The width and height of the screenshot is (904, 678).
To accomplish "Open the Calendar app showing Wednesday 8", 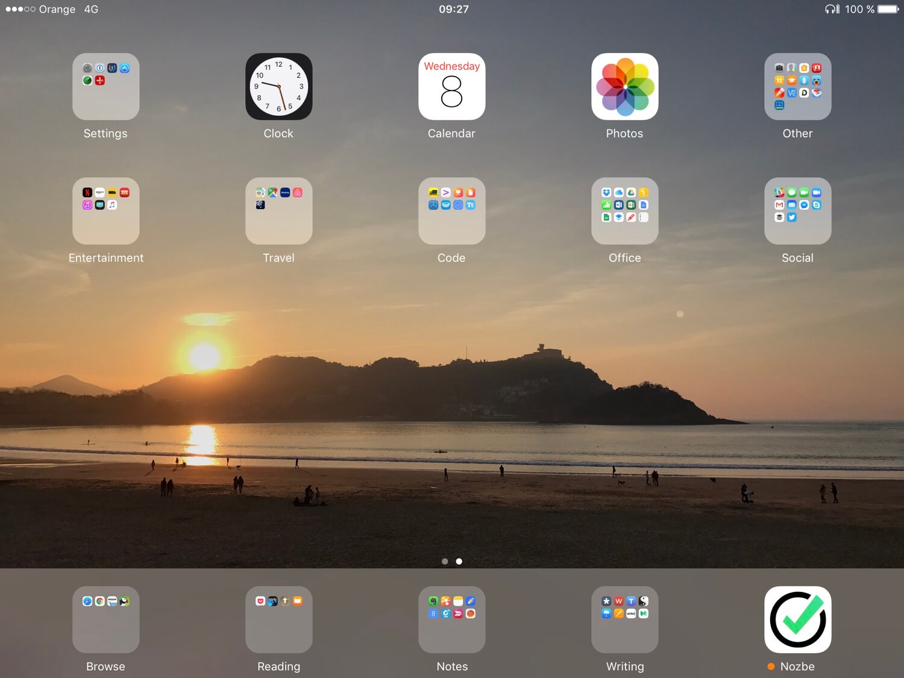I will click(x=451, y=86).
